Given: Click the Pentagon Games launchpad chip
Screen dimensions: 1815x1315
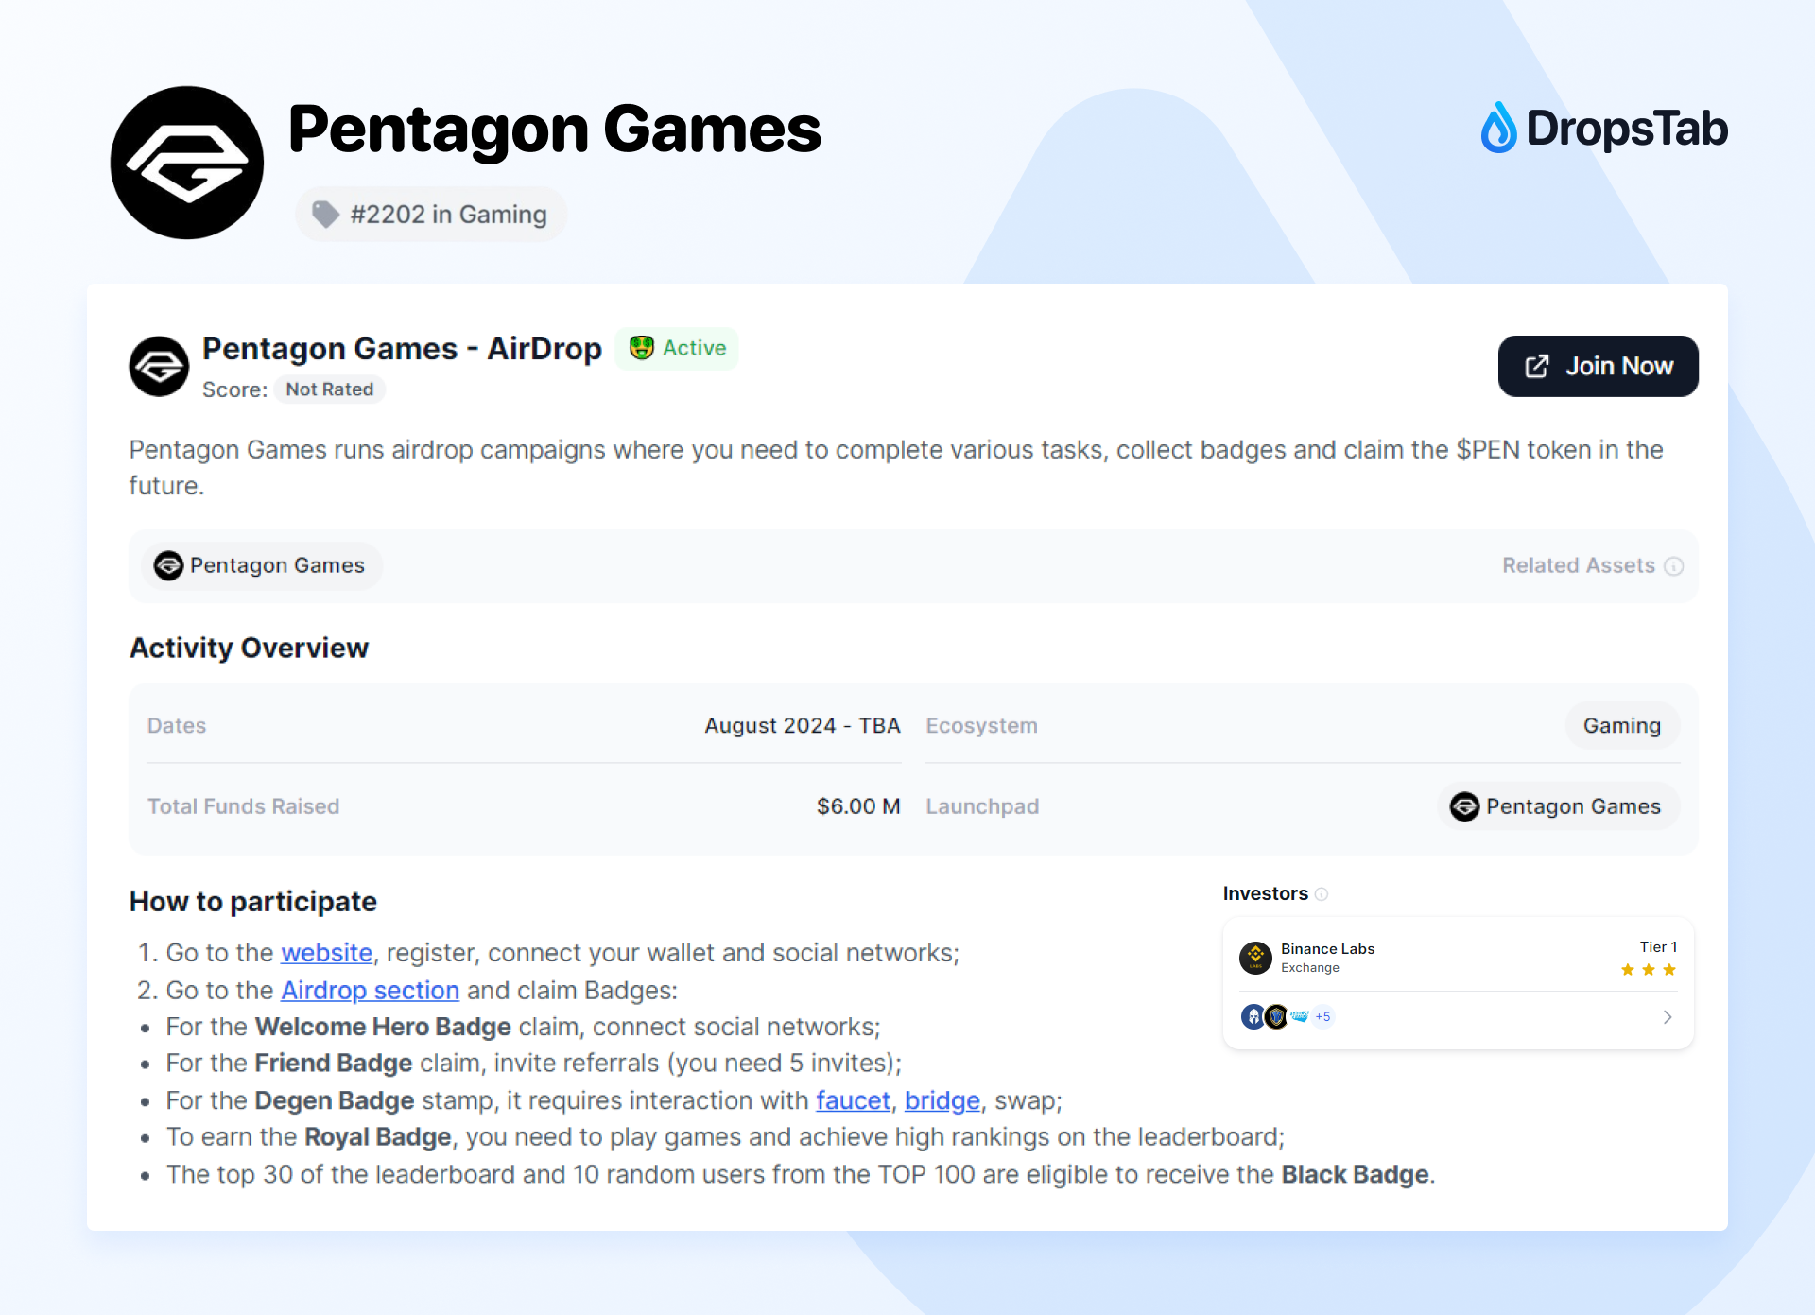Looking at the screenshot, I should 1558,807.
